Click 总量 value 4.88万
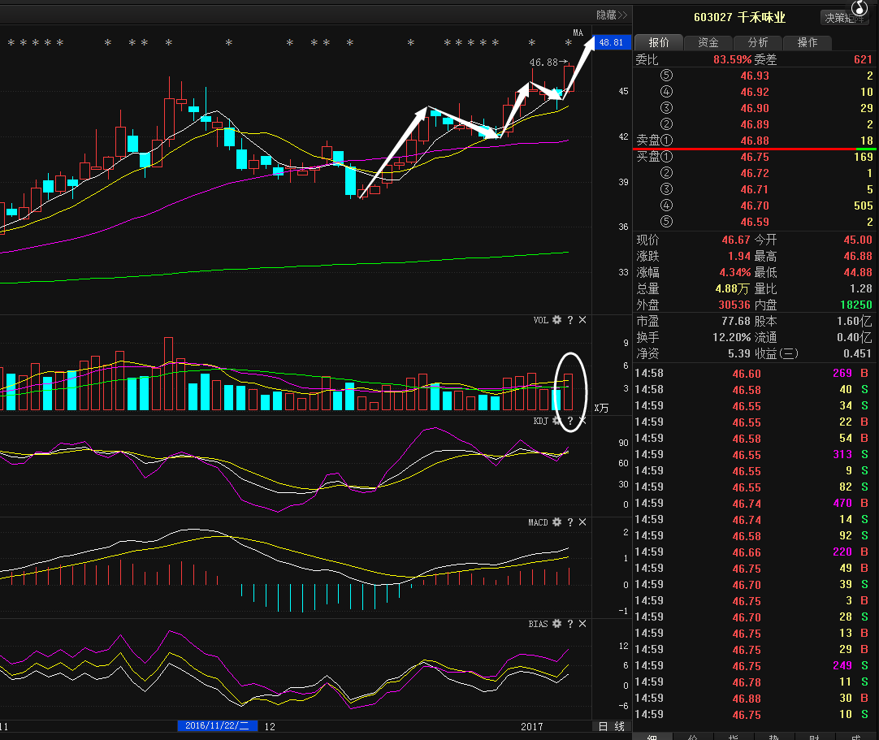The width and height of the screenshot is (879, 740). point(732,288)
